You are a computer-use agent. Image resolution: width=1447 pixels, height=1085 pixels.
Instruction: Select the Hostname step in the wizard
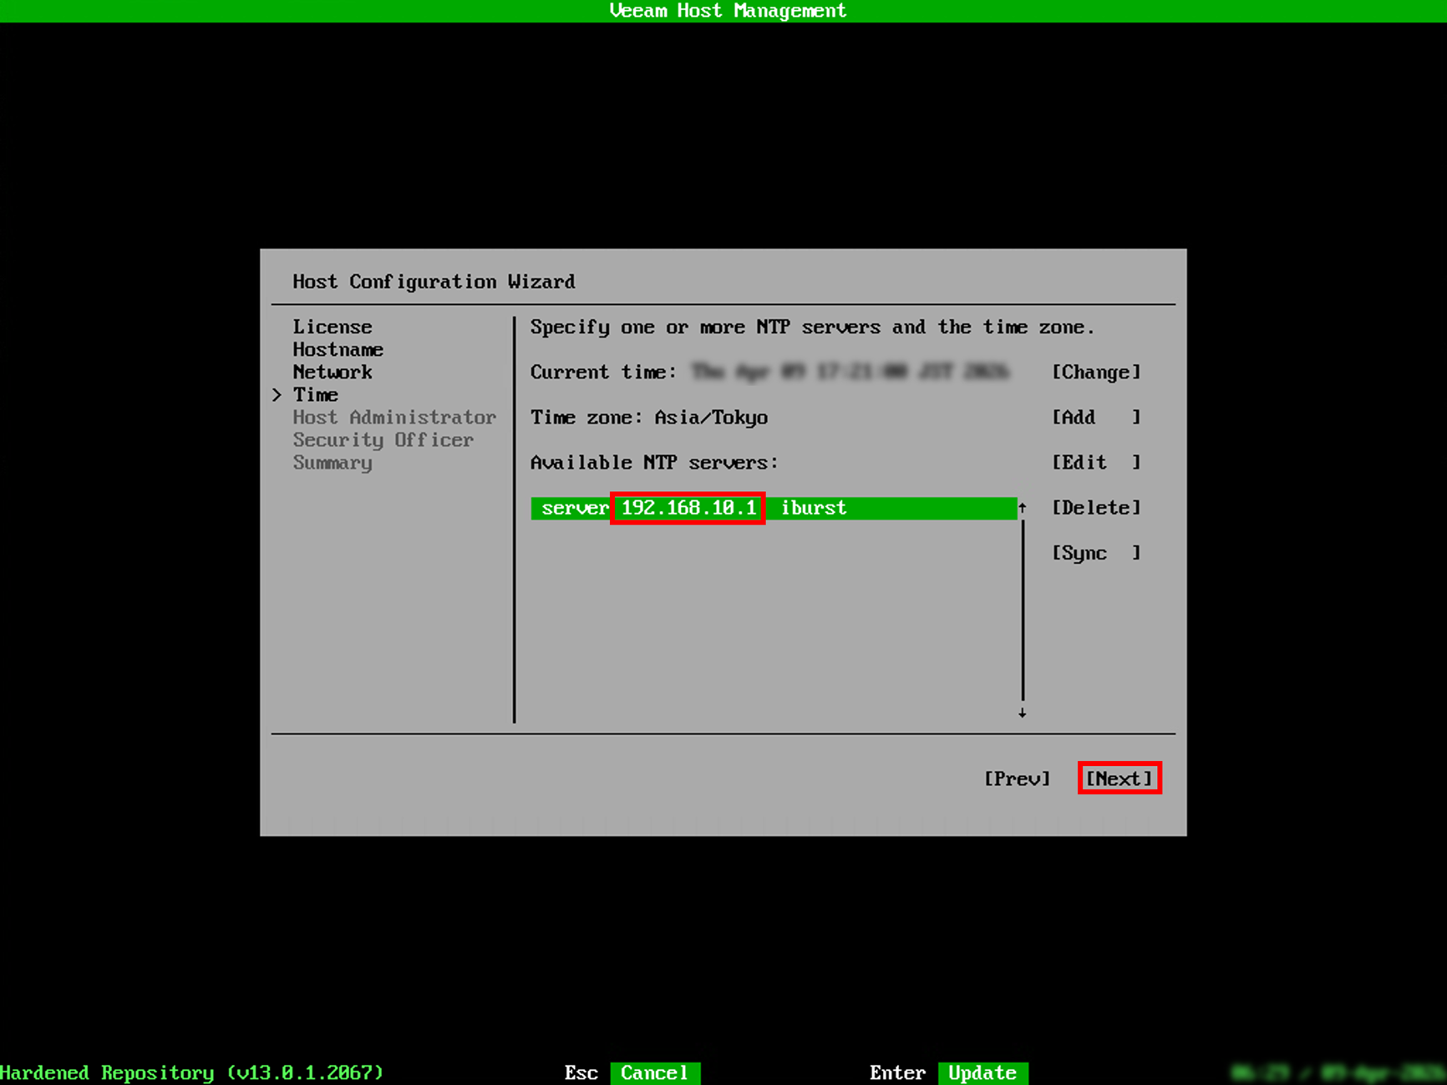338,349
